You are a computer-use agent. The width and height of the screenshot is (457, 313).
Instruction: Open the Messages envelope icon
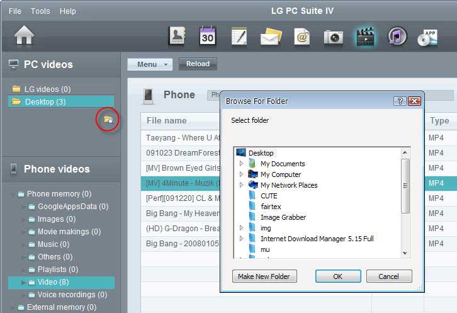coord(271,37)
